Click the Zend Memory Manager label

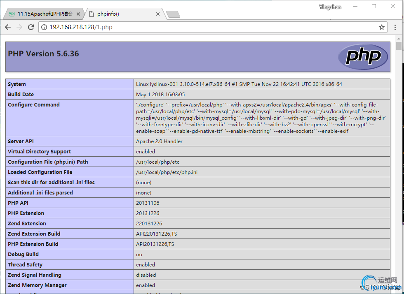(37, 285)
